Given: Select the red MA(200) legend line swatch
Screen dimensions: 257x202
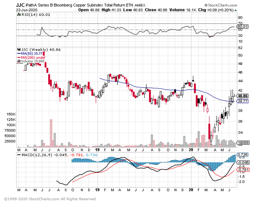Looking at the screenshot, I should click(x=19, y=58).
